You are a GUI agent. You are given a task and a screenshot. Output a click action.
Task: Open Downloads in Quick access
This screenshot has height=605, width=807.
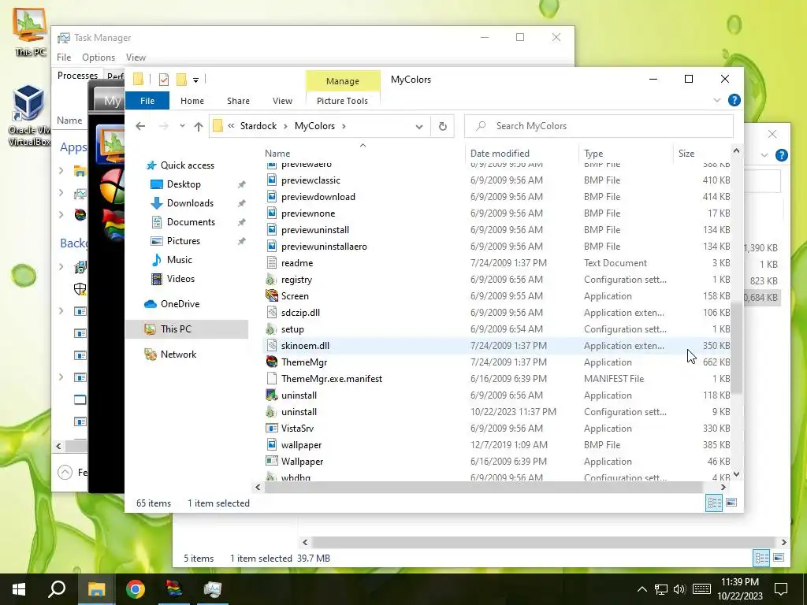click(189, 203)
